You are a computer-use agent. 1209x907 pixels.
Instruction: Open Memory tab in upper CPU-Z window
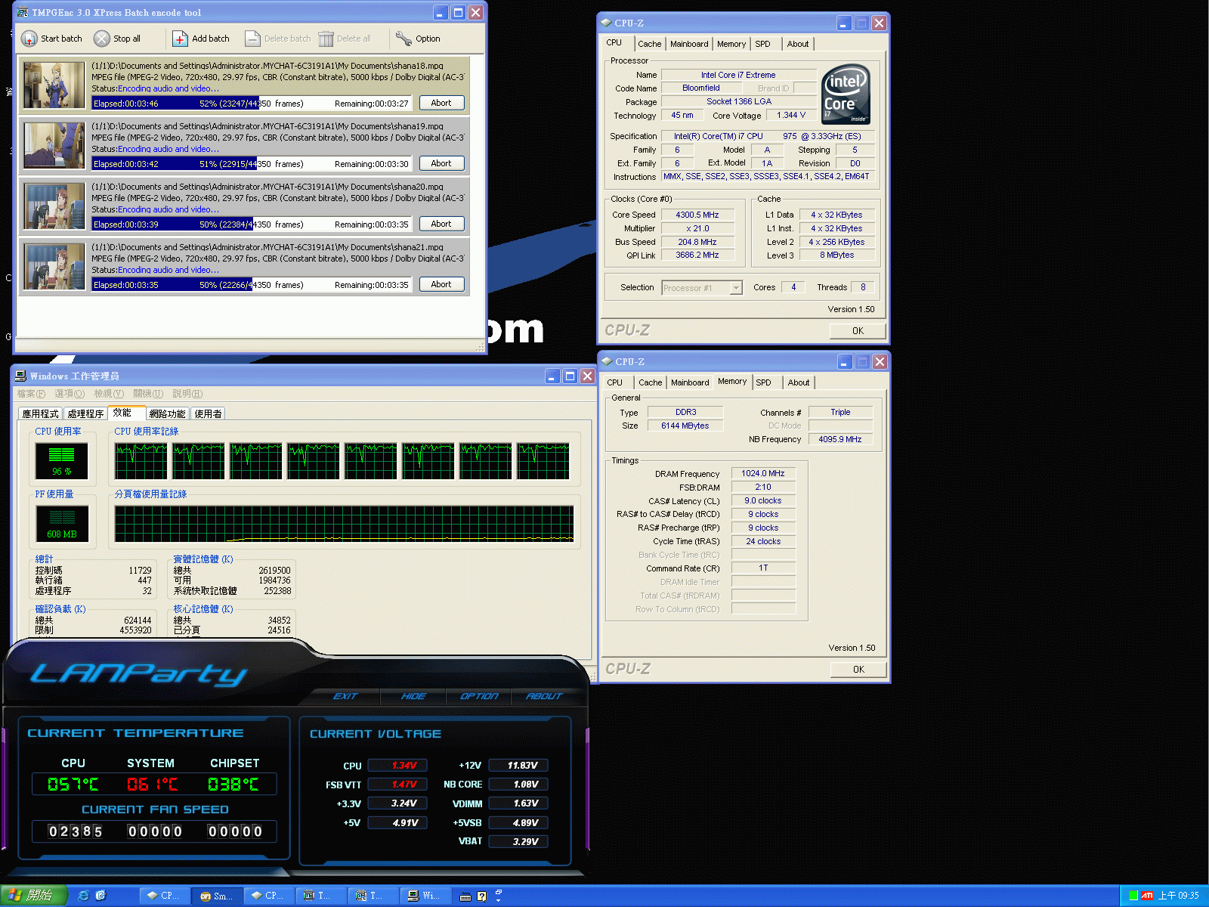click(731, 44)
